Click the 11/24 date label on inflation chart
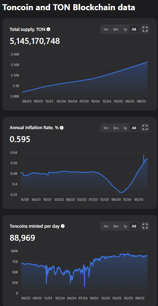The height and width of the screenshot is (306, 158). pos(128,200)
